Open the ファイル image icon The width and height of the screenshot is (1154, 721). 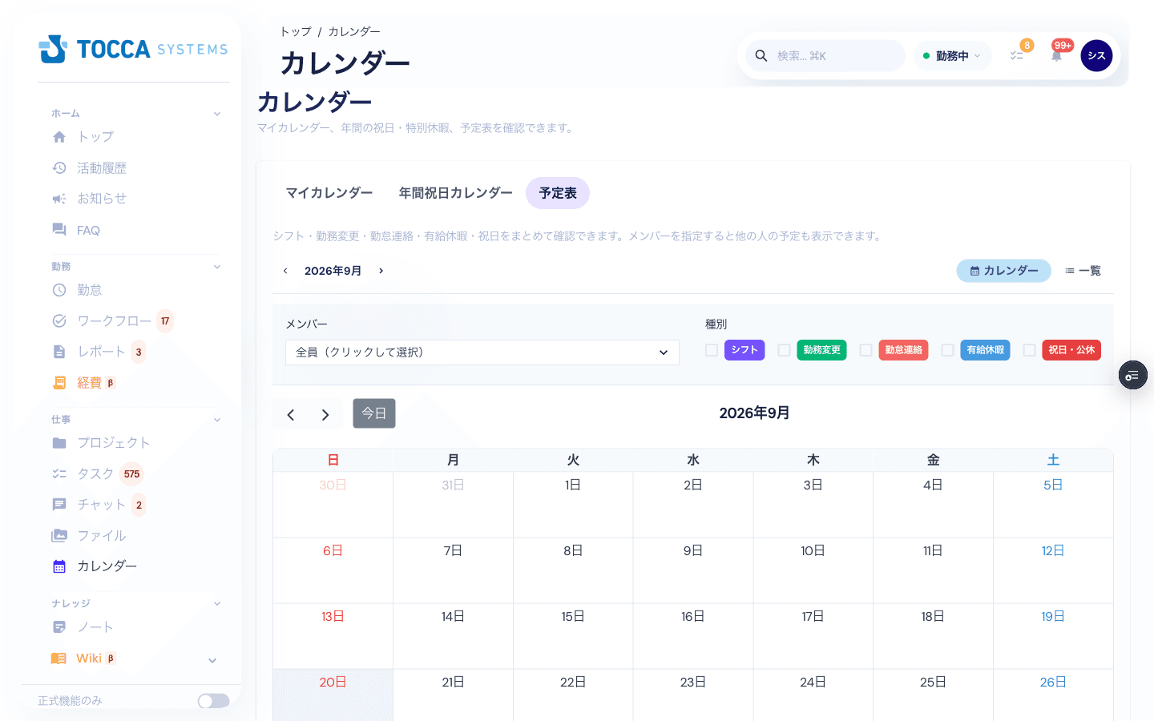(59, 536)
